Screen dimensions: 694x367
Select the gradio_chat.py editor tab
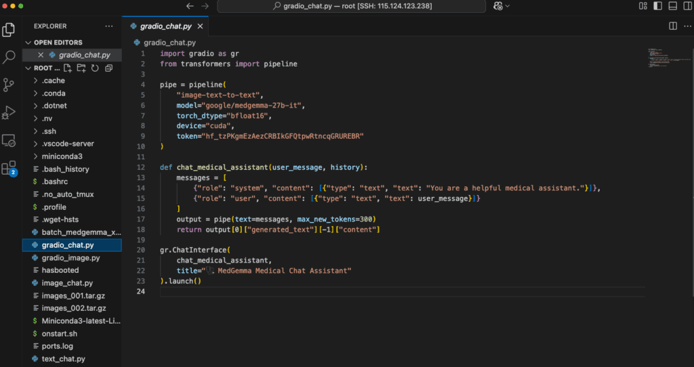coord(165,26)
